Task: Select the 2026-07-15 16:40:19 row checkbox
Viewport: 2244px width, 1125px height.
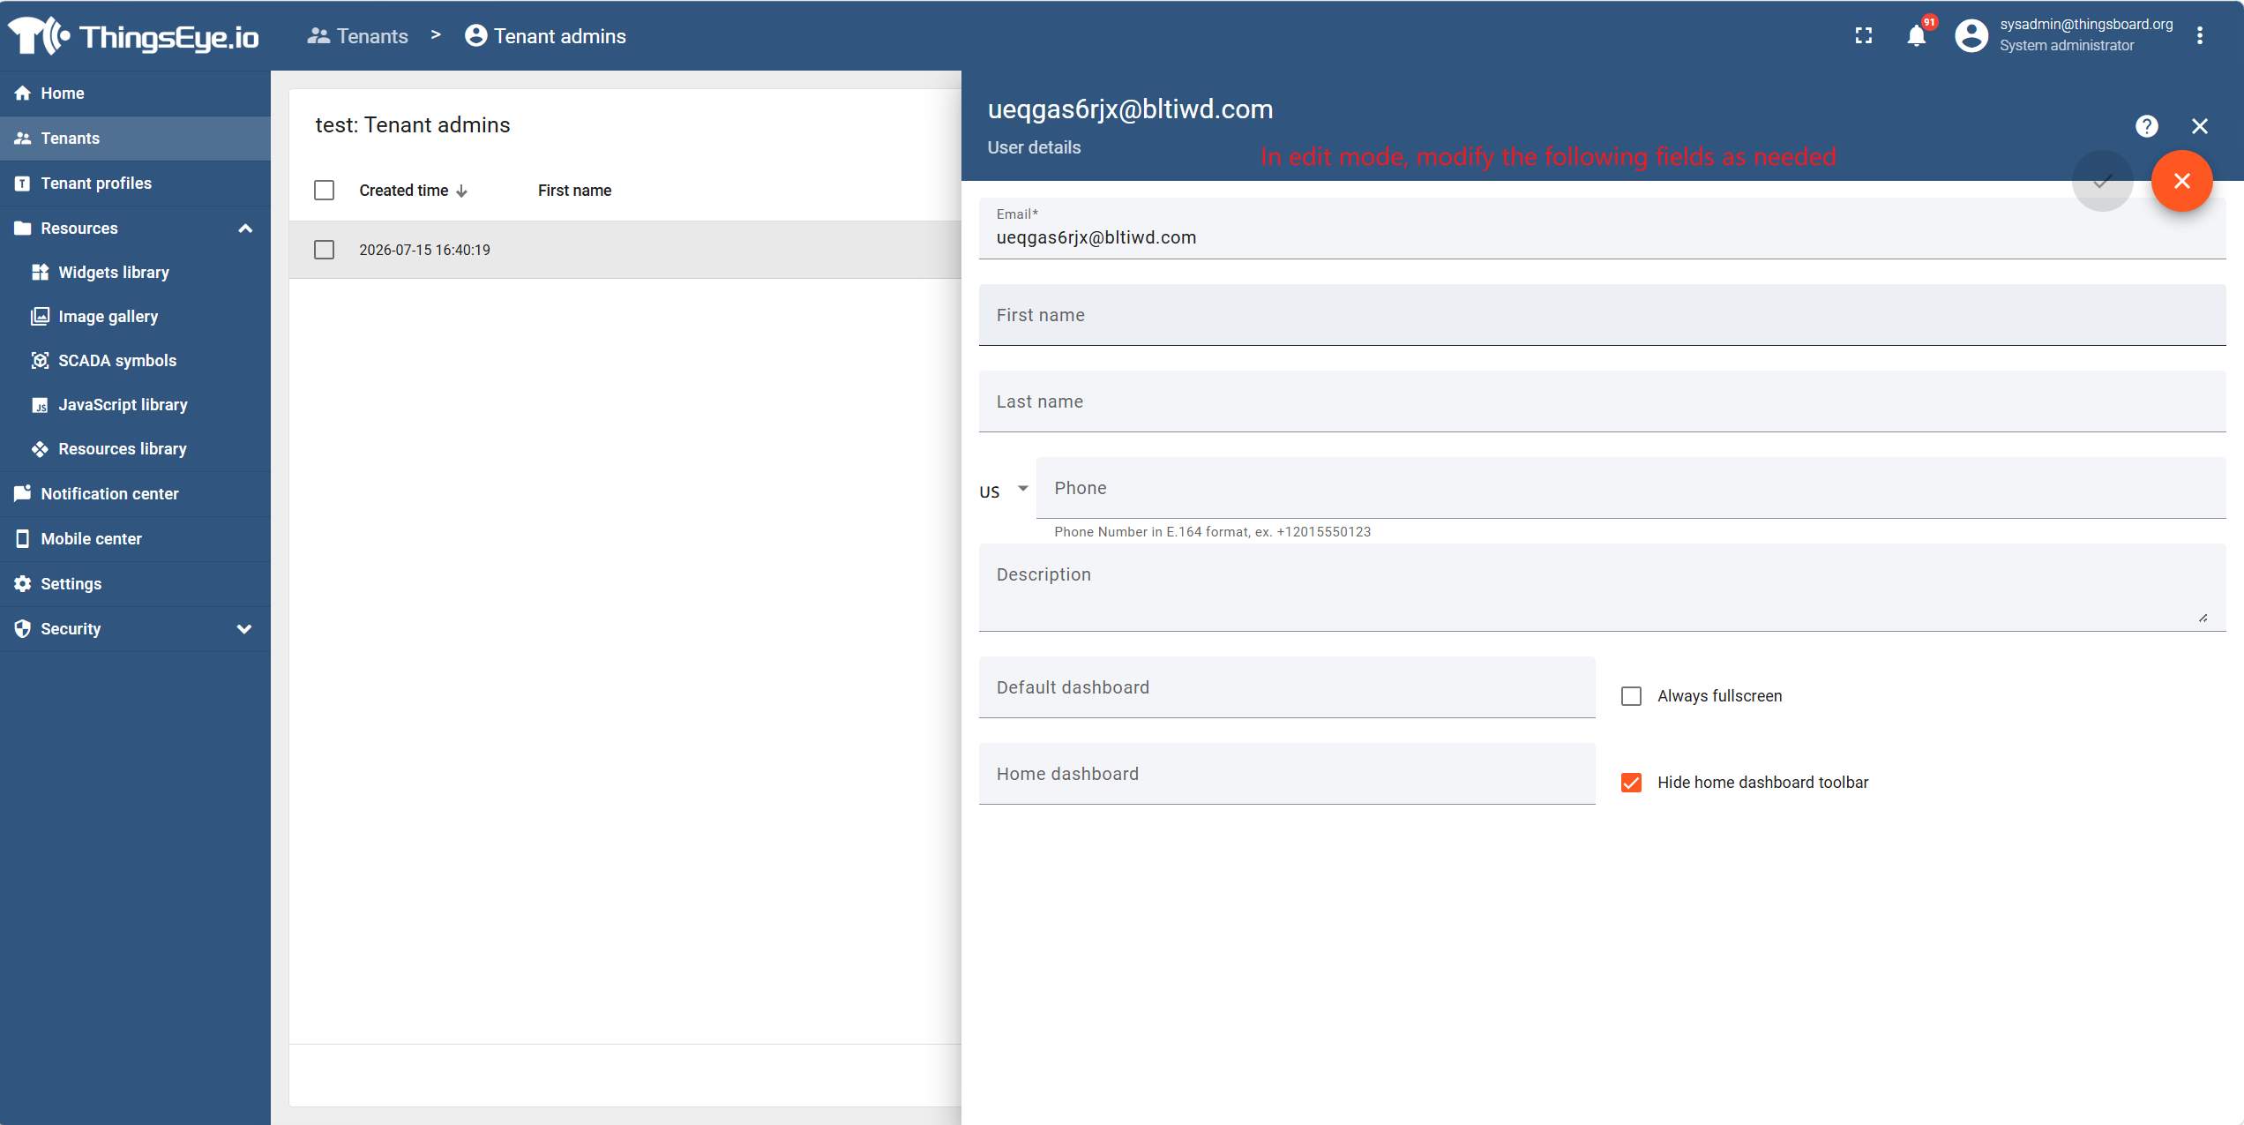Action: coord(325,250)
